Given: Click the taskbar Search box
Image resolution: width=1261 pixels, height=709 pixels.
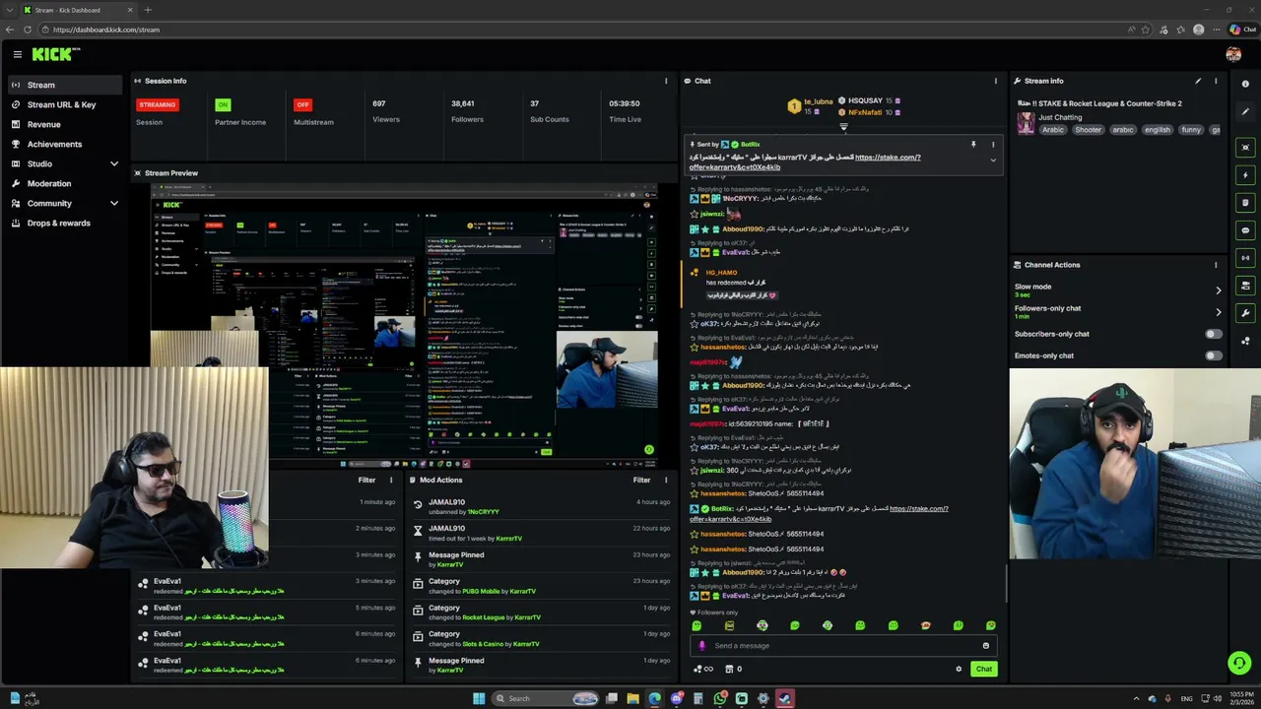Looking at the screenshot, I should (545, 698).
